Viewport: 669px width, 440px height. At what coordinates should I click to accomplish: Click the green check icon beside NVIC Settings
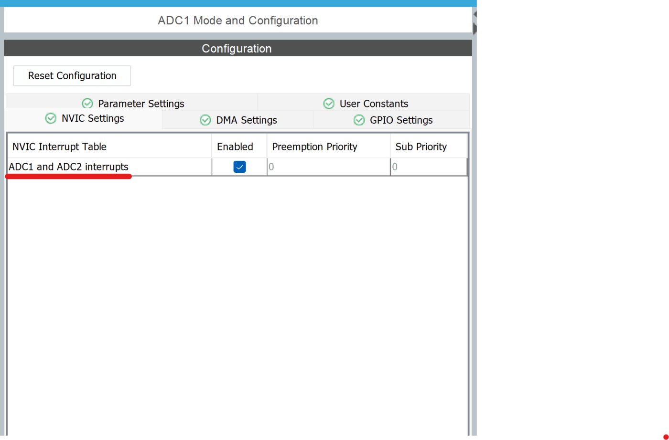(x=51, y=118)
